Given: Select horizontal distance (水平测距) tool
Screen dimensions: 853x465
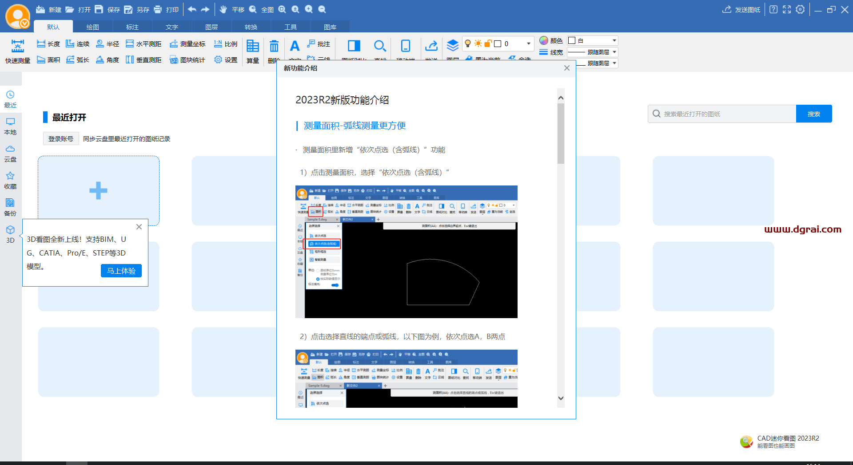Looking at the screenshot, I should 143,44.
